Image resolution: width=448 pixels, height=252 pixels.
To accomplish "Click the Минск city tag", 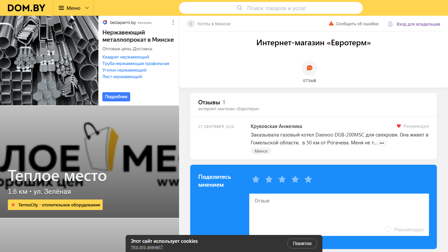I will pos(261,151).
